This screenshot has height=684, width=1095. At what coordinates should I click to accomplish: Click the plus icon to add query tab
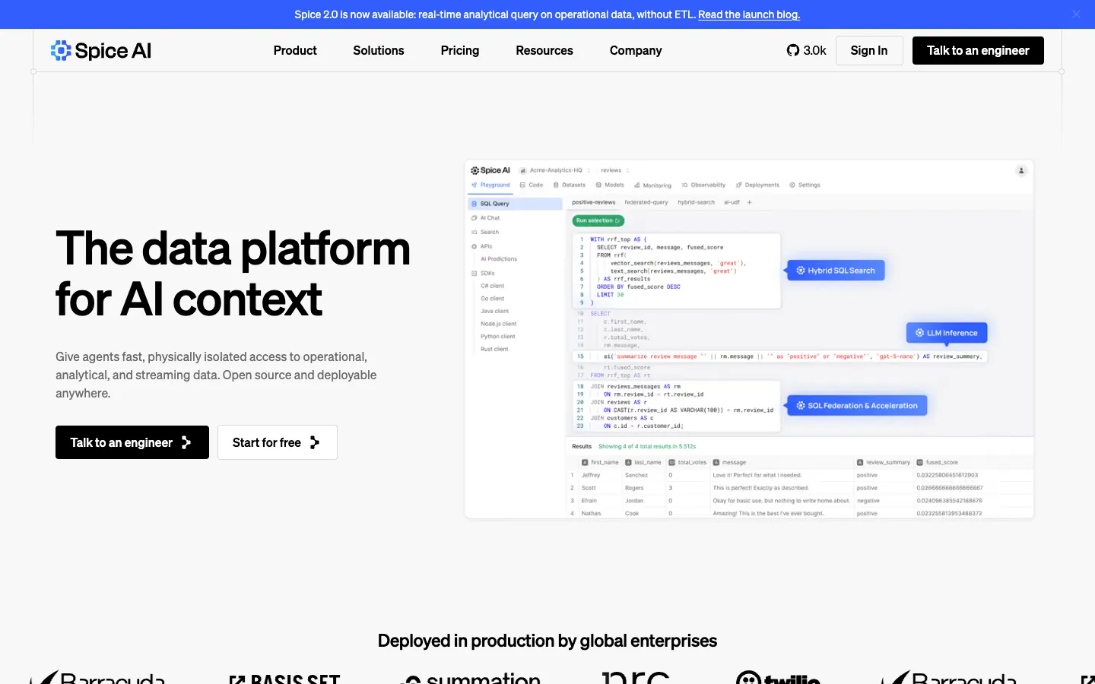point(749,202)
